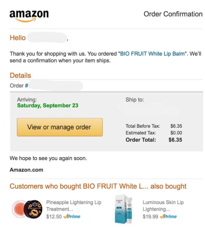Click the Order # link
The width and height of the screenshot is (205, 231).
(27, 86)
